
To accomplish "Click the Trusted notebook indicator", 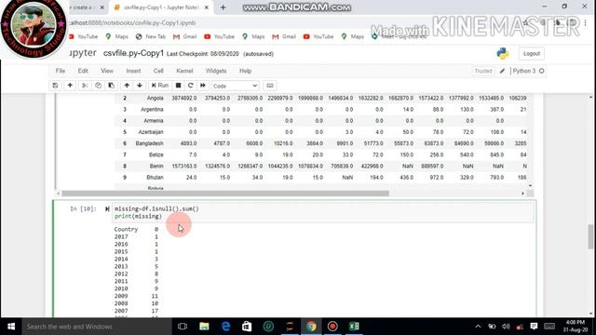I will pyautogui.click(x=483, y=71).
